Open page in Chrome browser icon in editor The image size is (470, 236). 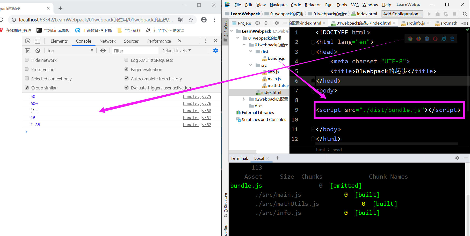[410, 39]
